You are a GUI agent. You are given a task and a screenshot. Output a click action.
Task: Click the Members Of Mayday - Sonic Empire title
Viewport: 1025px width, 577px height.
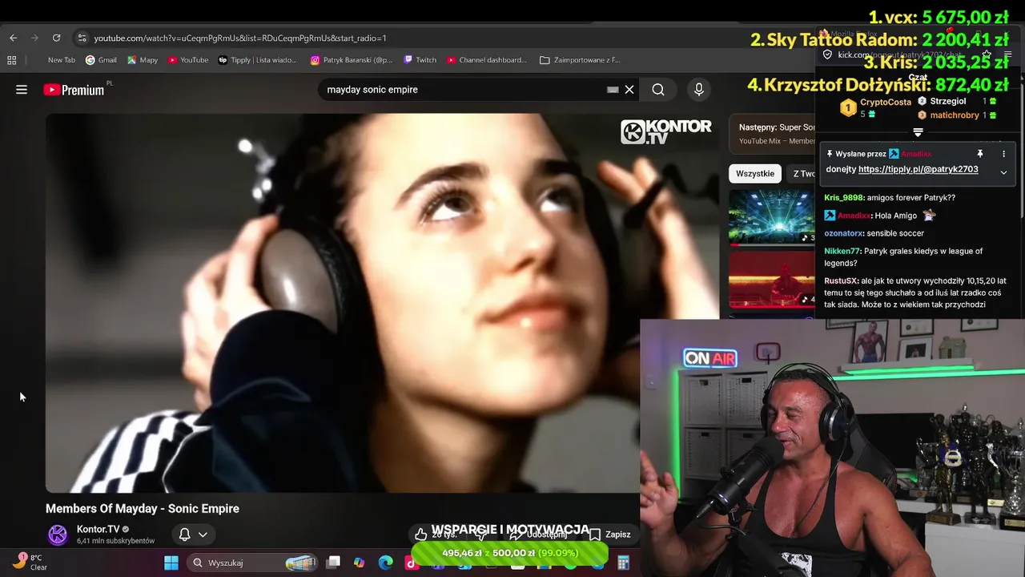[143, 509]
